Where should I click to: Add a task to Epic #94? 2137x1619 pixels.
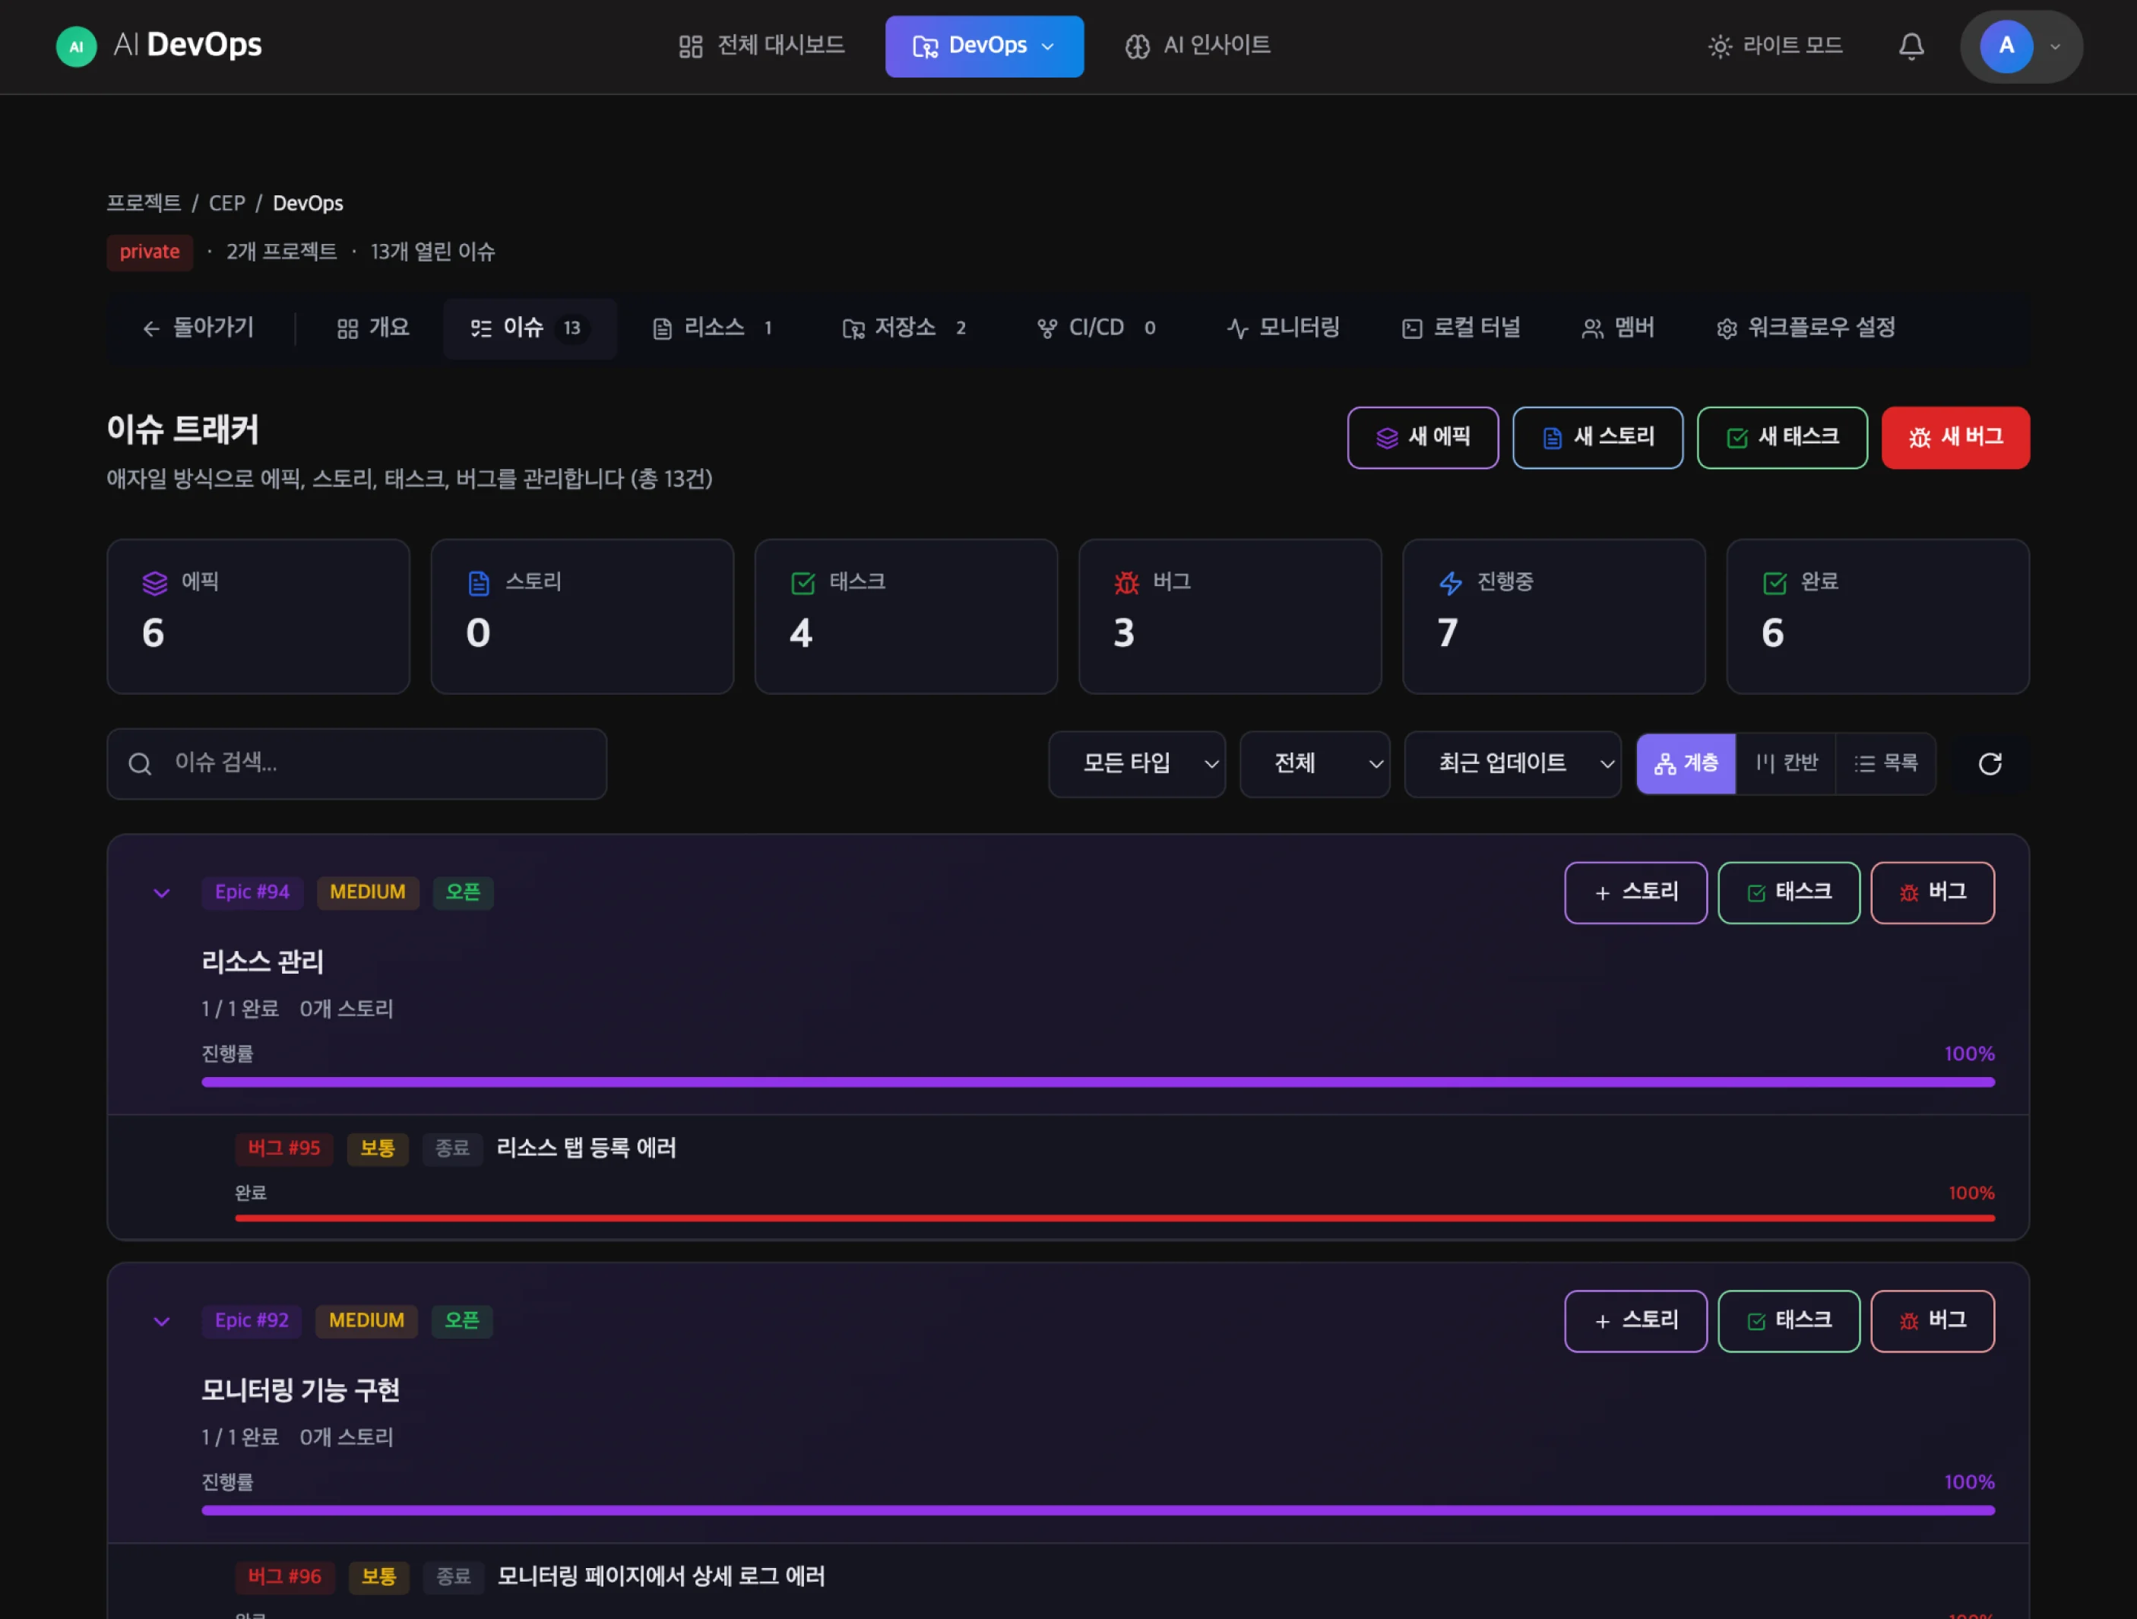1788,892
